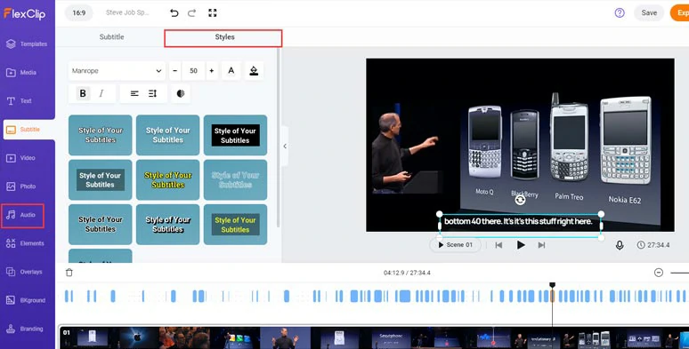Screen dimensions: 689x349
Task: Undo the last action
Action: point(174,12)
